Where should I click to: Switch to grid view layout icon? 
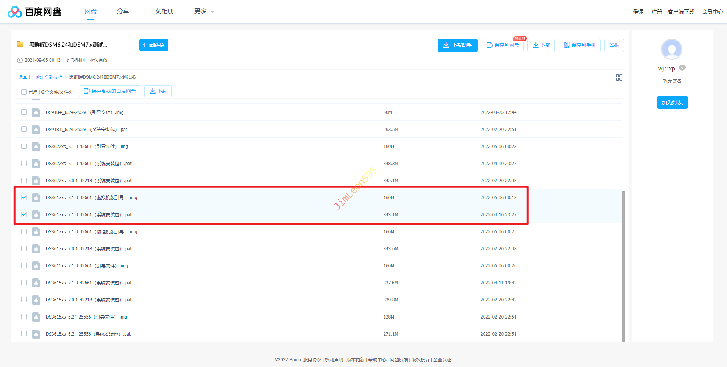pyautogui.click(x=619, y=77)
